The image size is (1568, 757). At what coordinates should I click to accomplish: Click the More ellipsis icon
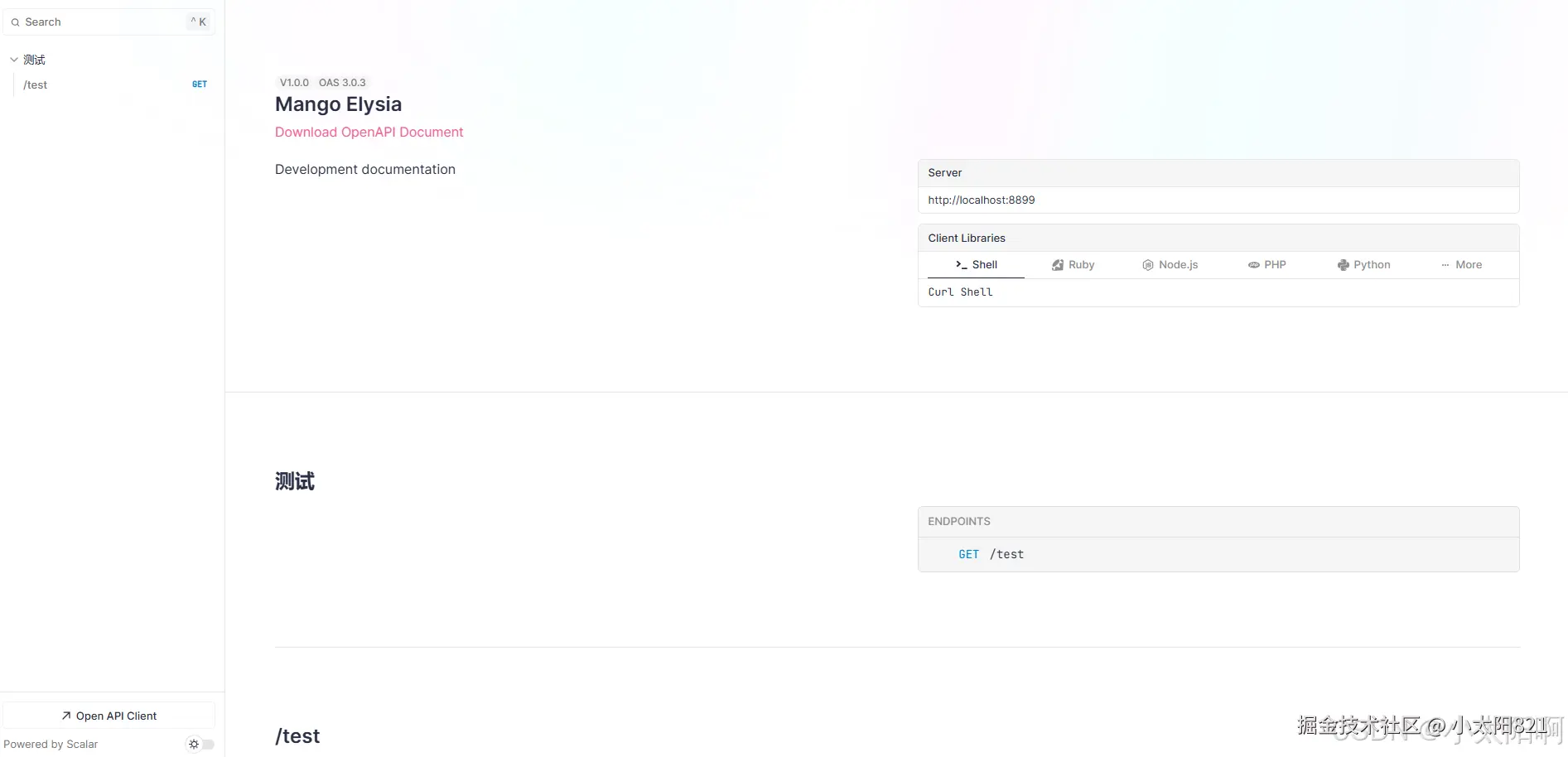tap(1445, 265)
